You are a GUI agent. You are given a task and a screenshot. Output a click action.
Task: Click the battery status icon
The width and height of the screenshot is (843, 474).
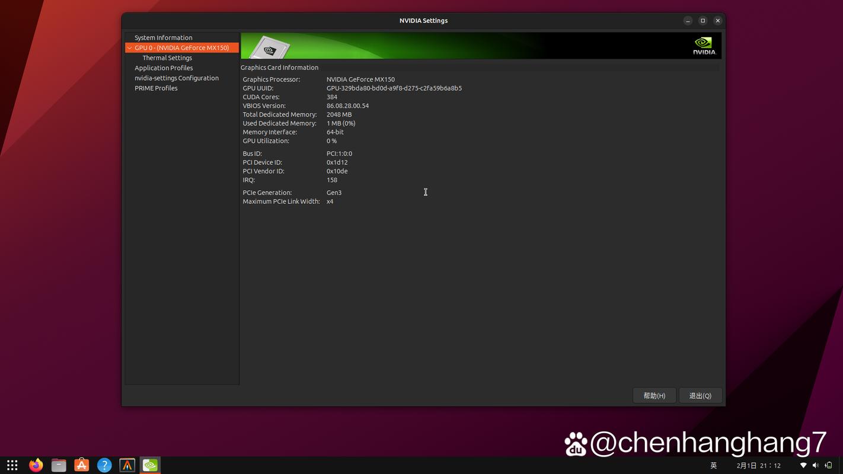tap(828, 466)
